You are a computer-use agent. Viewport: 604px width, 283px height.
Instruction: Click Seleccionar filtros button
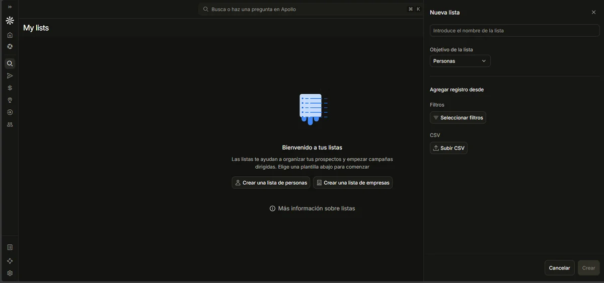(x=458, y=118)
